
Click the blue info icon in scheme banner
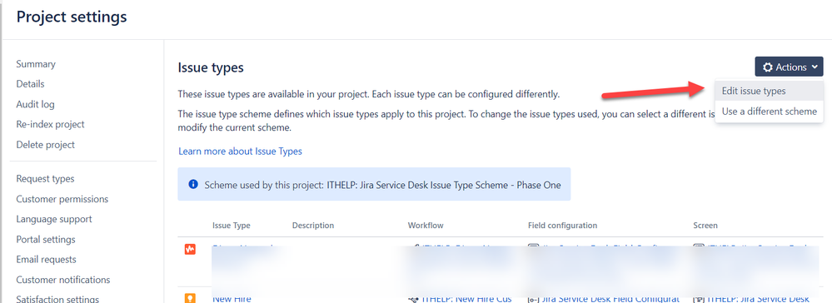pos(193,185)
